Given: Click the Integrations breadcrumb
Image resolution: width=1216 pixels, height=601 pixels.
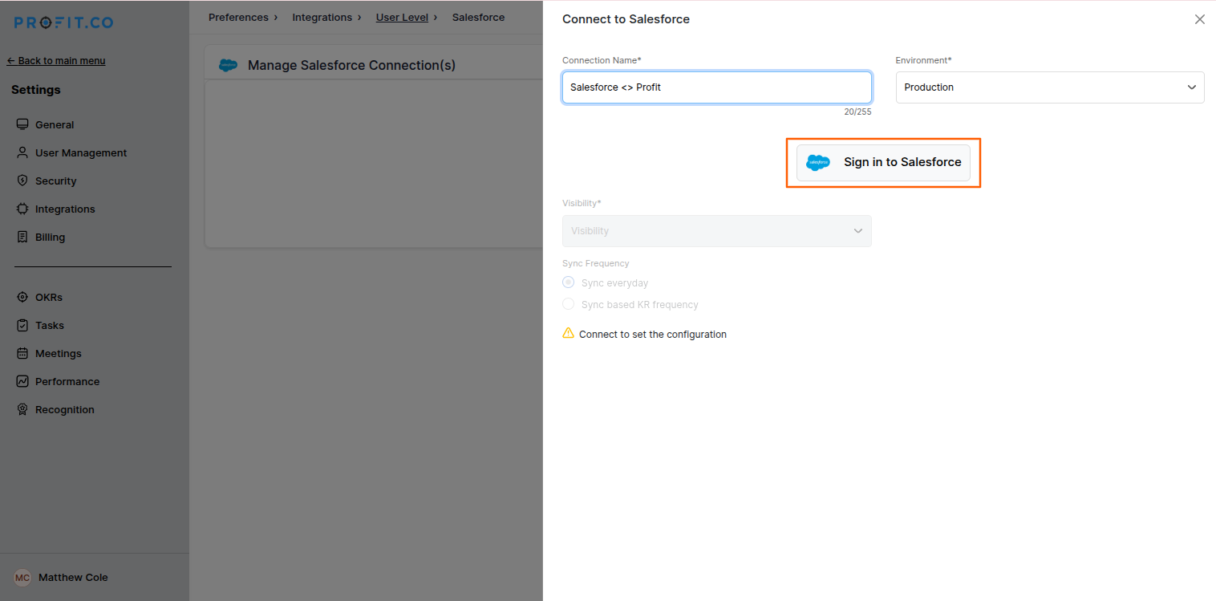Looking at the screenshot, I should tap(322, 17).
